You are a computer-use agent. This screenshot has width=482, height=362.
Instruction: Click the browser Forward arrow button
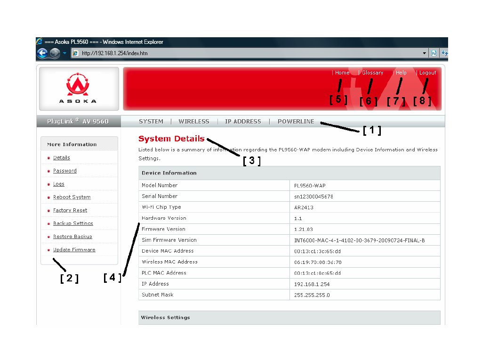(x=55, y=53)
